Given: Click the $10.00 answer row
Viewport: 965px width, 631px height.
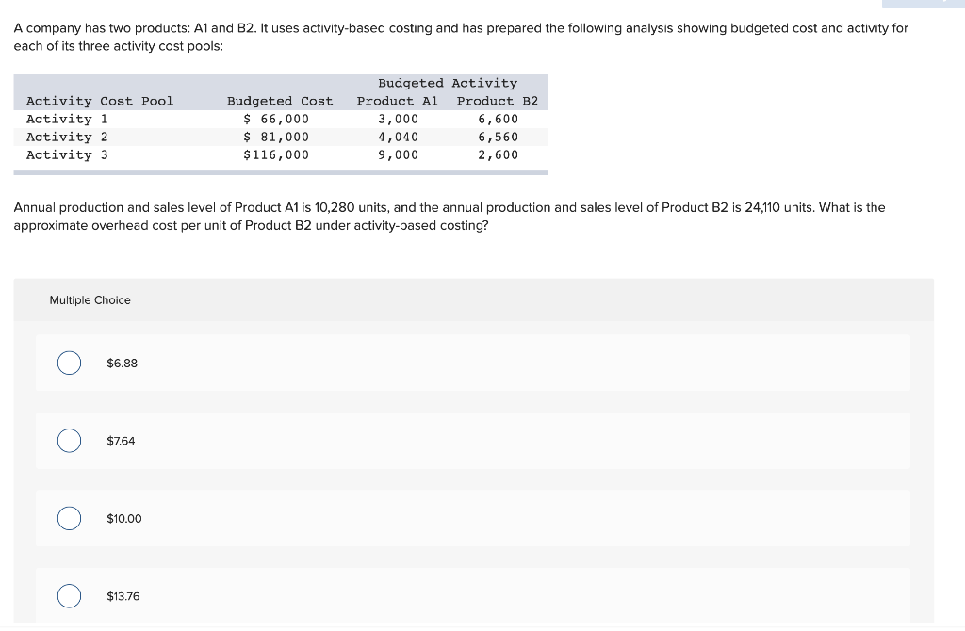Looking at the screenshot, I should [x=471, y=518].
